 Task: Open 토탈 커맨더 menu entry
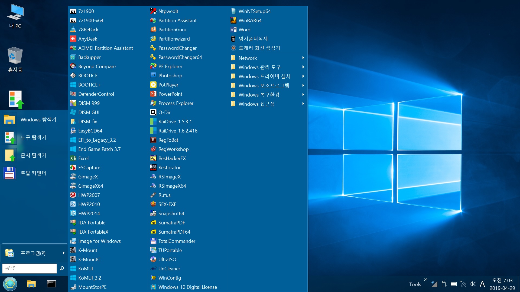(34, 173)
